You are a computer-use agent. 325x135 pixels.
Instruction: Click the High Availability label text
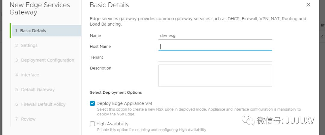(112, 124)
